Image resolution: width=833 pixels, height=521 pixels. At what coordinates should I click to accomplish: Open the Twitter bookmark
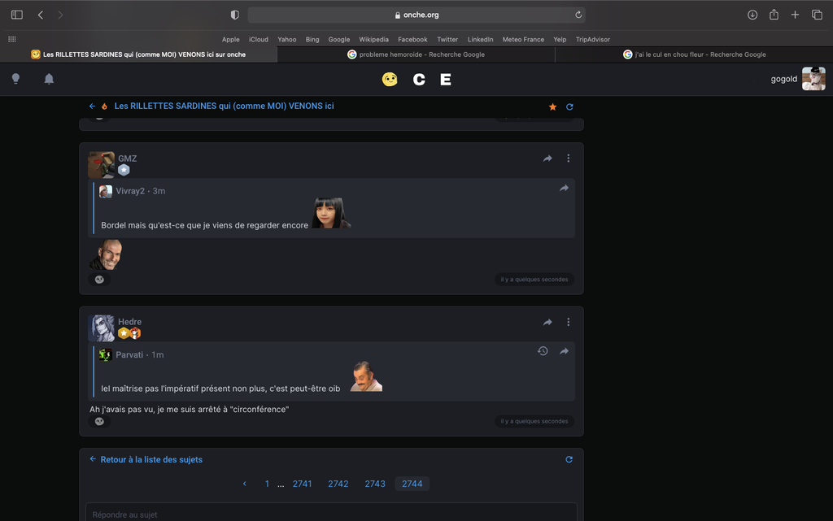447,39
